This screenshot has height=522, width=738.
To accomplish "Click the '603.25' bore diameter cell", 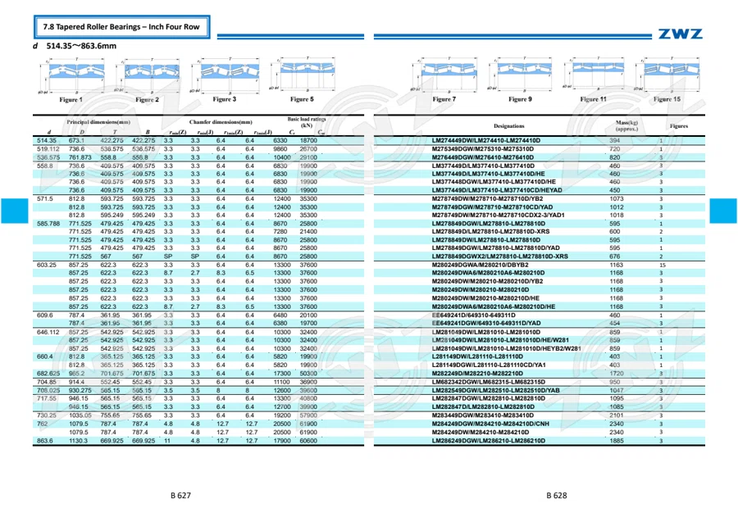I will coord(47,265).
